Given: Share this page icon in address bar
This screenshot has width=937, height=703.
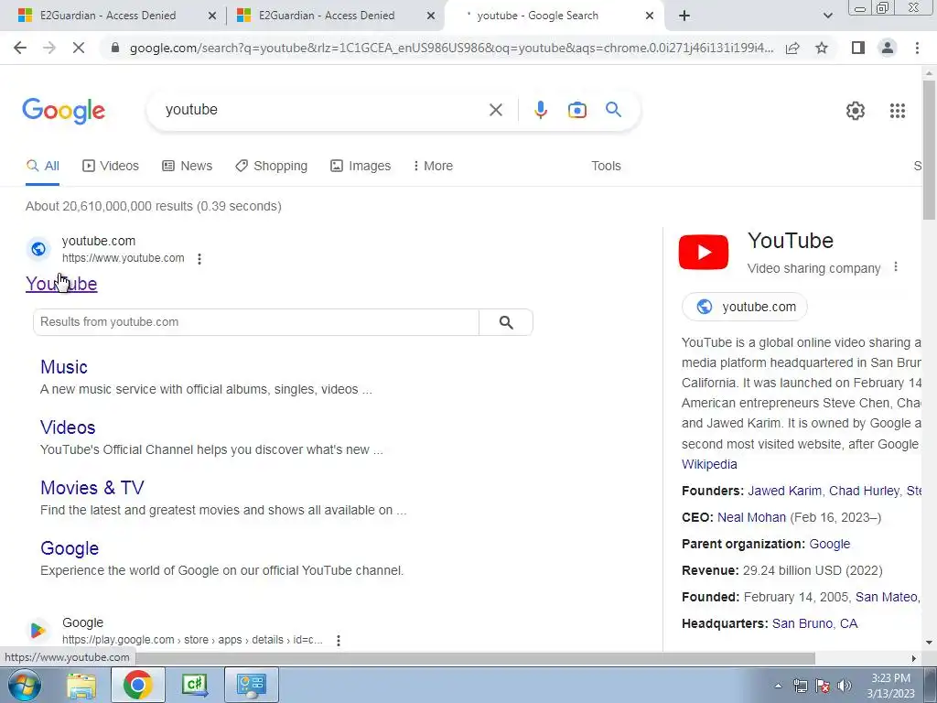Looking at the screenshot, I should tap(792, 48).
